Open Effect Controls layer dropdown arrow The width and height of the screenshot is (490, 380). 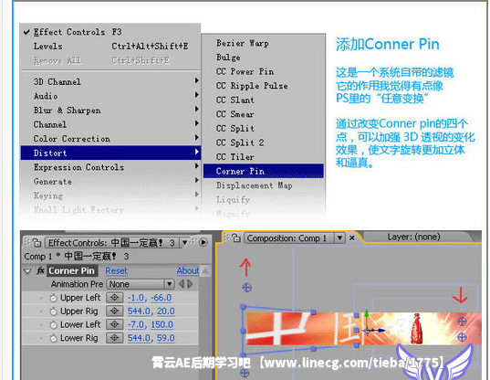(184, 243)
